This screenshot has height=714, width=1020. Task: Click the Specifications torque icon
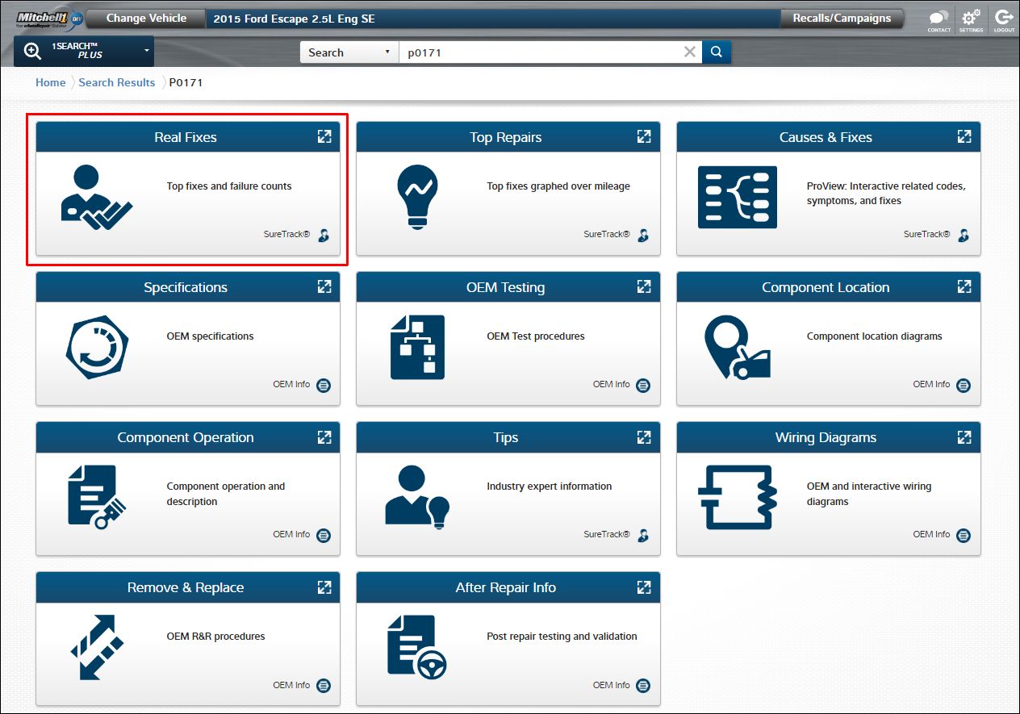97,346
